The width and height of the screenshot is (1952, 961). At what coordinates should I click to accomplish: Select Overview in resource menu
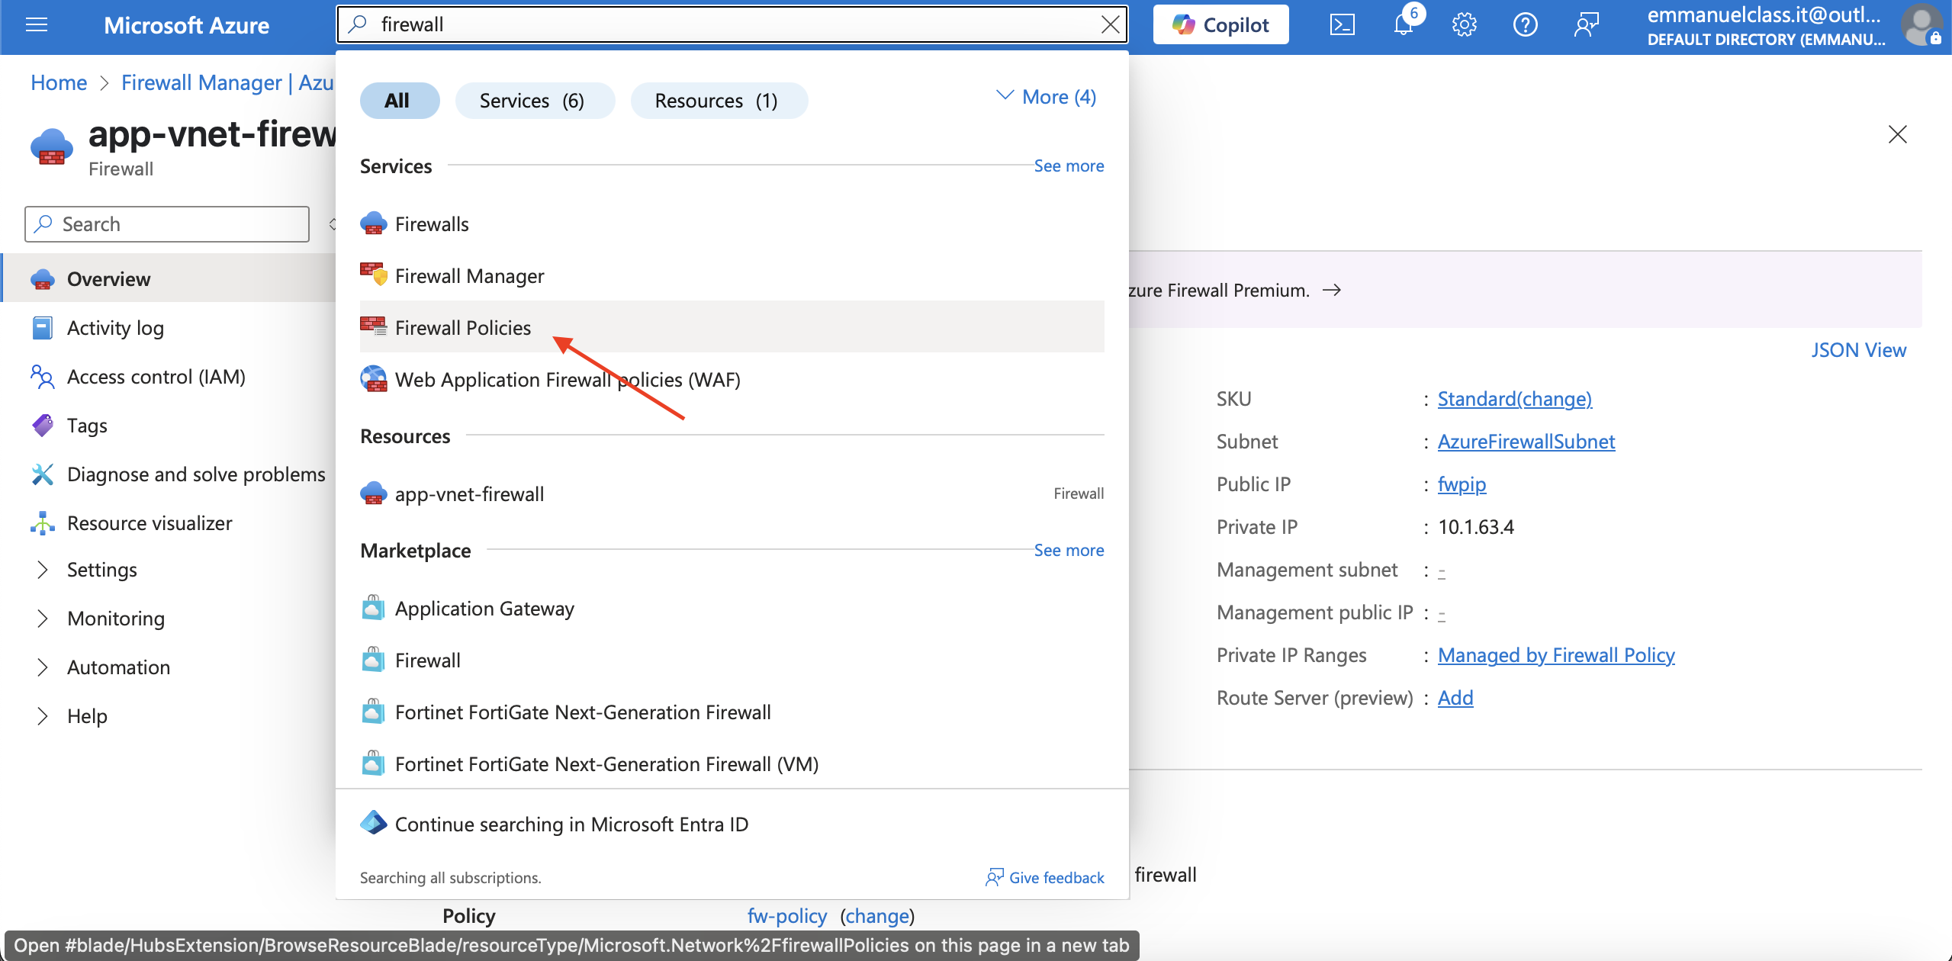[x=168, y=279]
